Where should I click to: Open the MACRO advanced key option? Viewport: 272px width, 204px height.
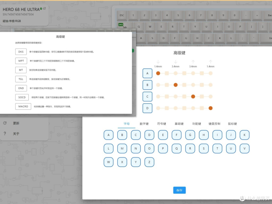click(x=23, y=107)
